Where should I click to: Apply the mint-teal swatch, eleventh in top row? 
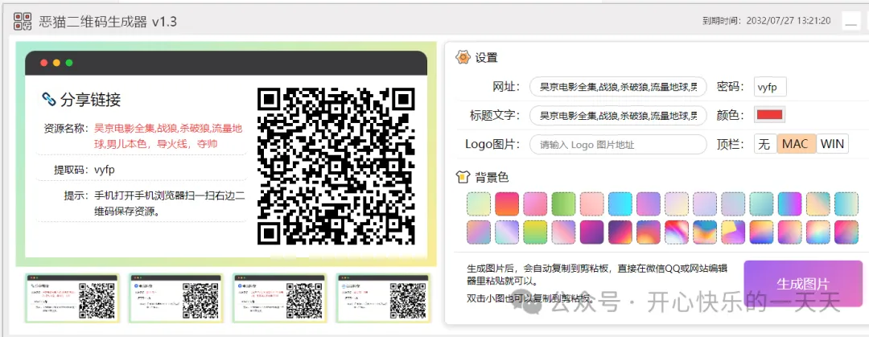761,203
